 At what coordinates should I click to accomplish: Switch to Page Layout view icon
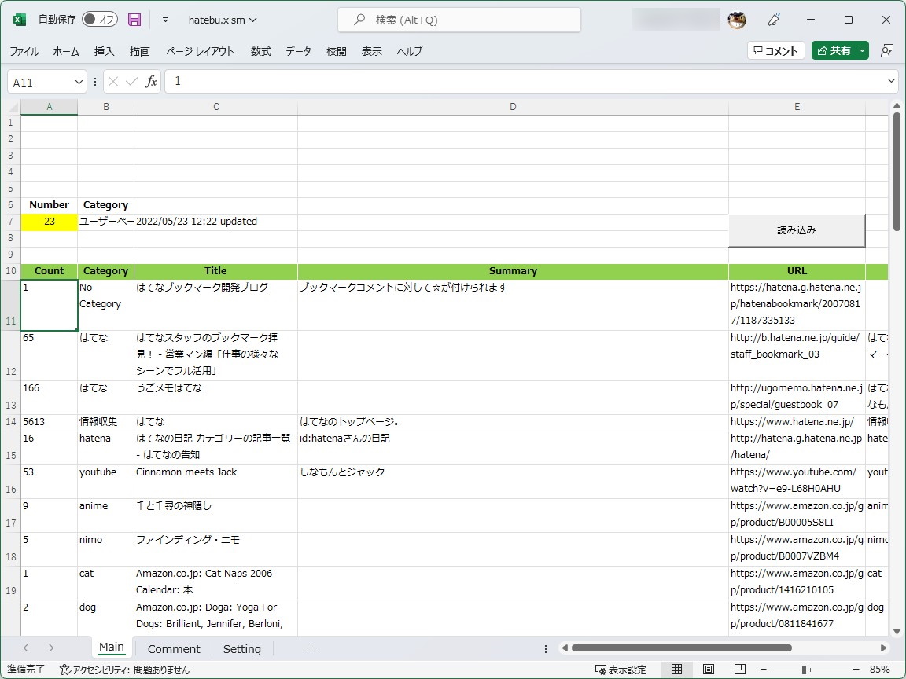[709, 670]
